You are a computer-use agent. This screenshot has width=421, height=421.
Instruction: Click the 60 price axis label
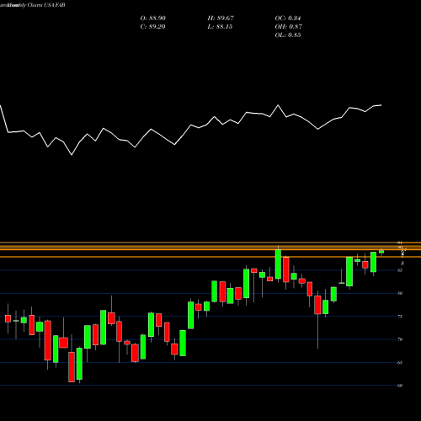point(400,386)
